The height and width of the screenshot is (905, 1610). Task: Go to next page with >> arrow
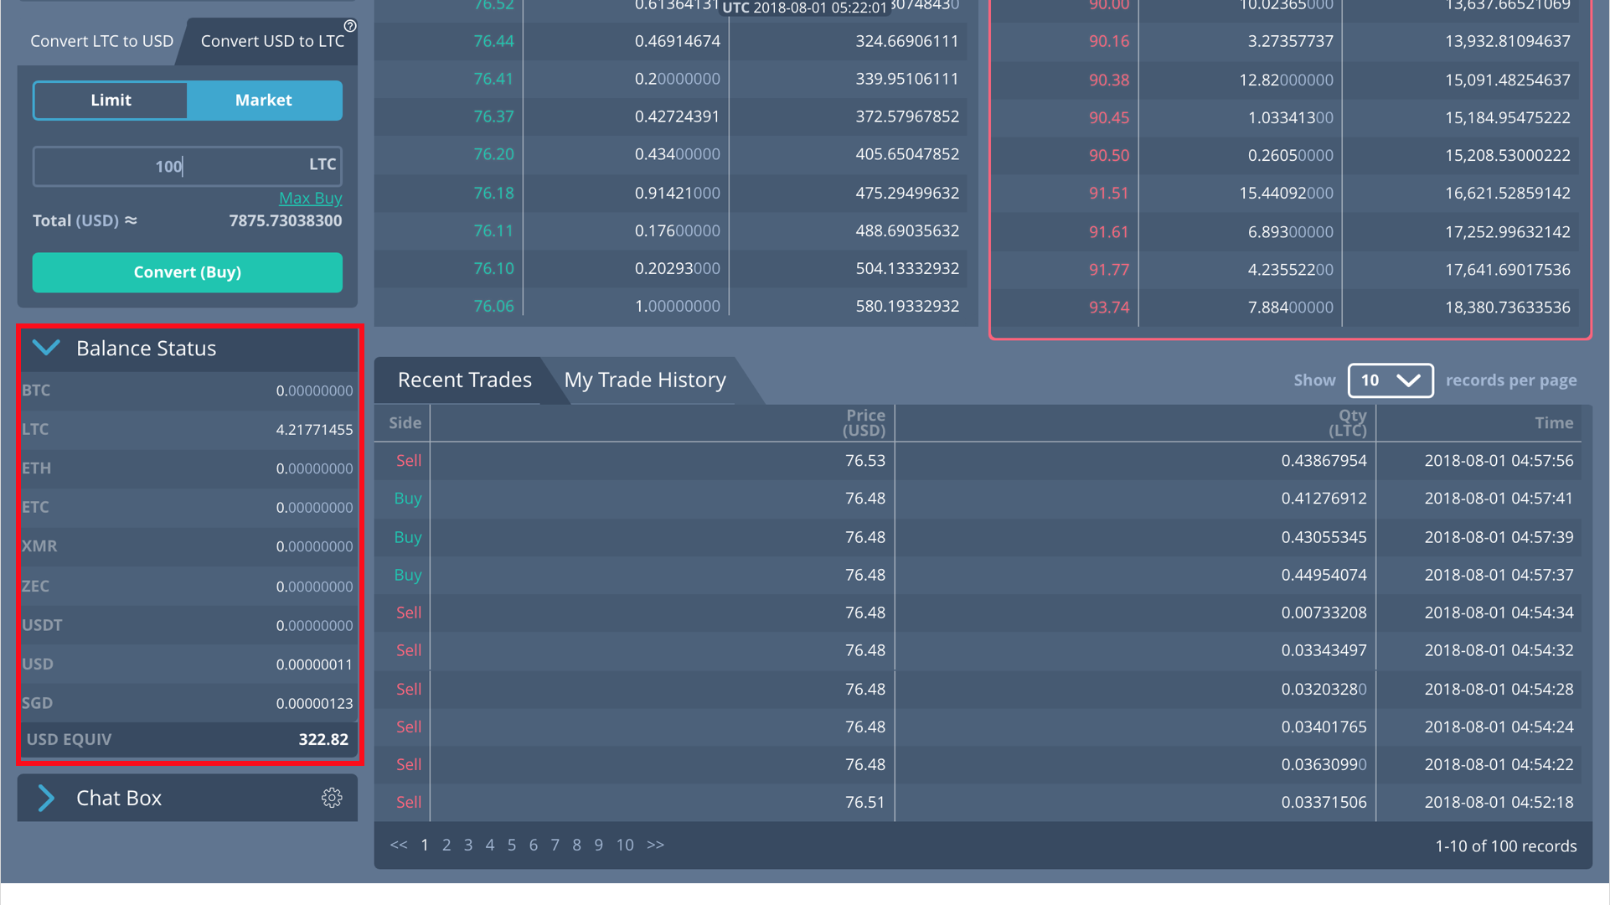point(655,845)
